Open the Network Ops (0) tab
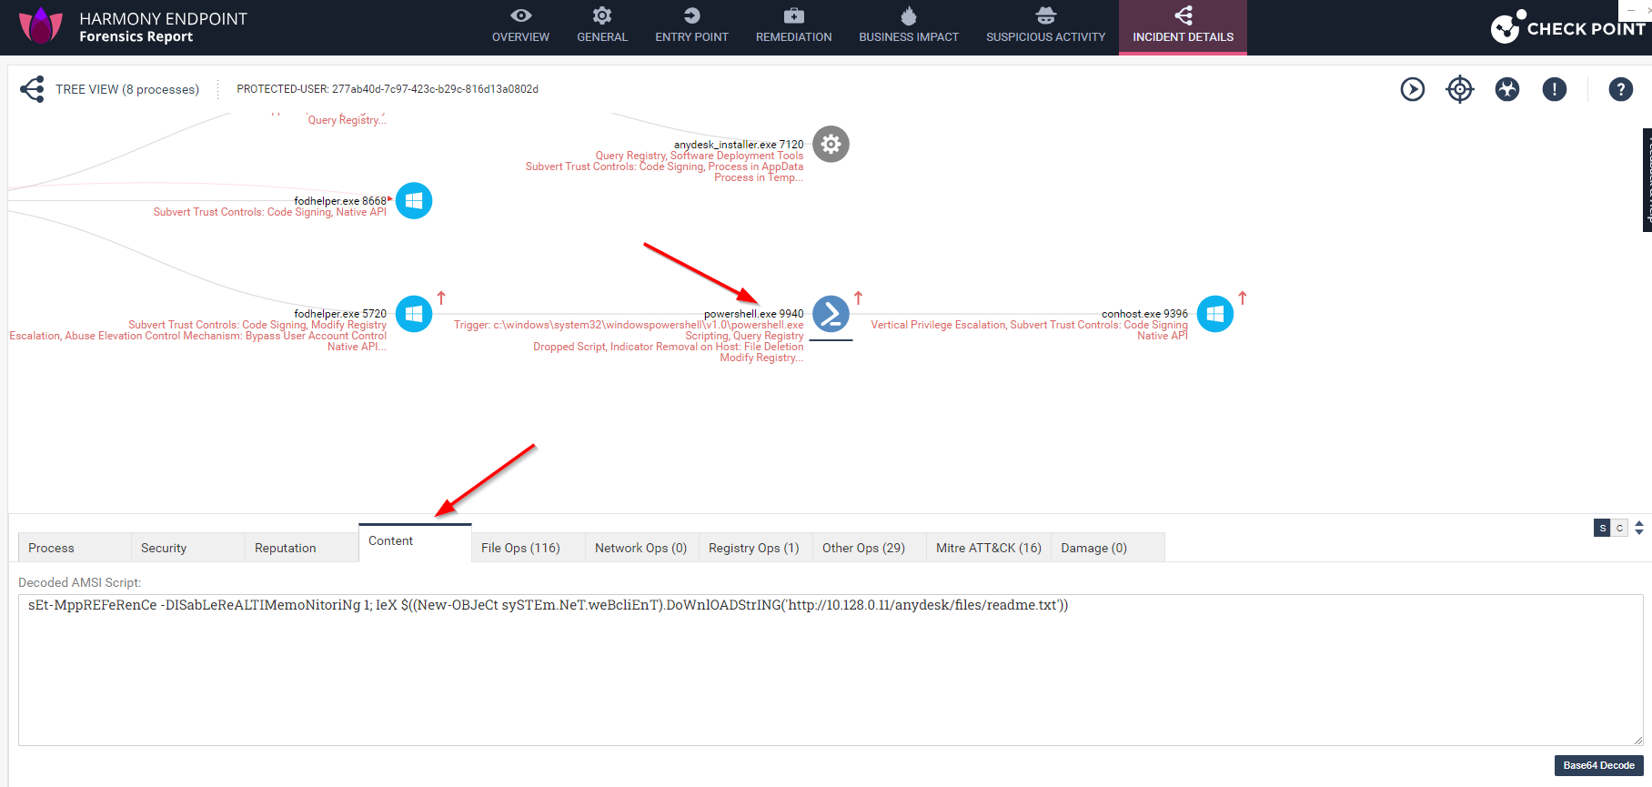Image resolution: width=1652 pixels, height=787 pixels. [641, 548]
